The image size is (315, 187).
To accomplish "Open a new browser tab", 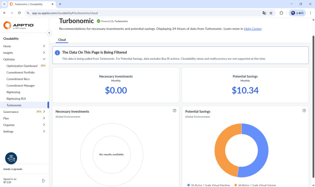I will [60, 4].
